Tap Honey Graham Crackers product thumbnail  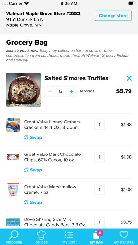pyautogui.click(x=13, y=125)
